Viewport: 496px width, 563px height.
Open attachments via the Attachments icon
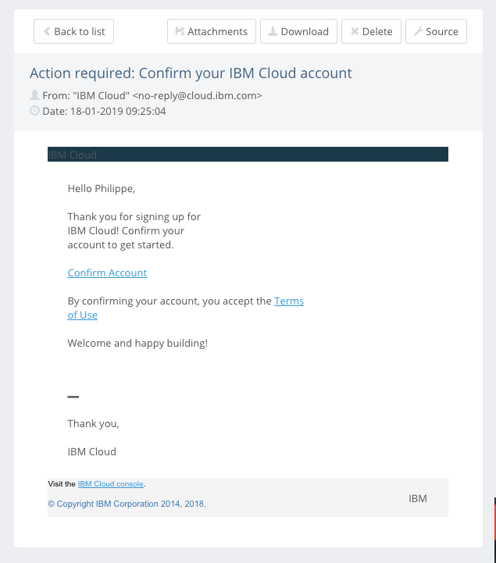(x=180, y=32)
